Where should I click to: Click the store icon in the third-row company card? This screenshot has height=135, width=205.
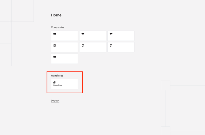[x=55, y=57]
